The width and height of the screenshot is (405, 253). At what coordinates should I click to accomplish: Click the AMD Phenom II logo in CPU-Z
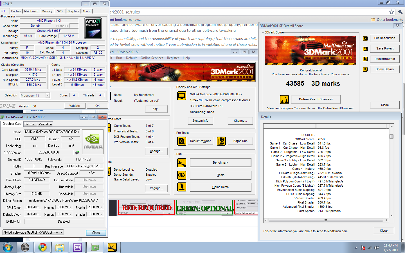point(93,28)
